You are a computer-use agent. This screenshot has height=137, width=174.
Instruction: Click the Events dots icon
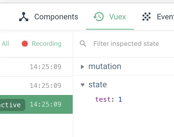point(147,17)
